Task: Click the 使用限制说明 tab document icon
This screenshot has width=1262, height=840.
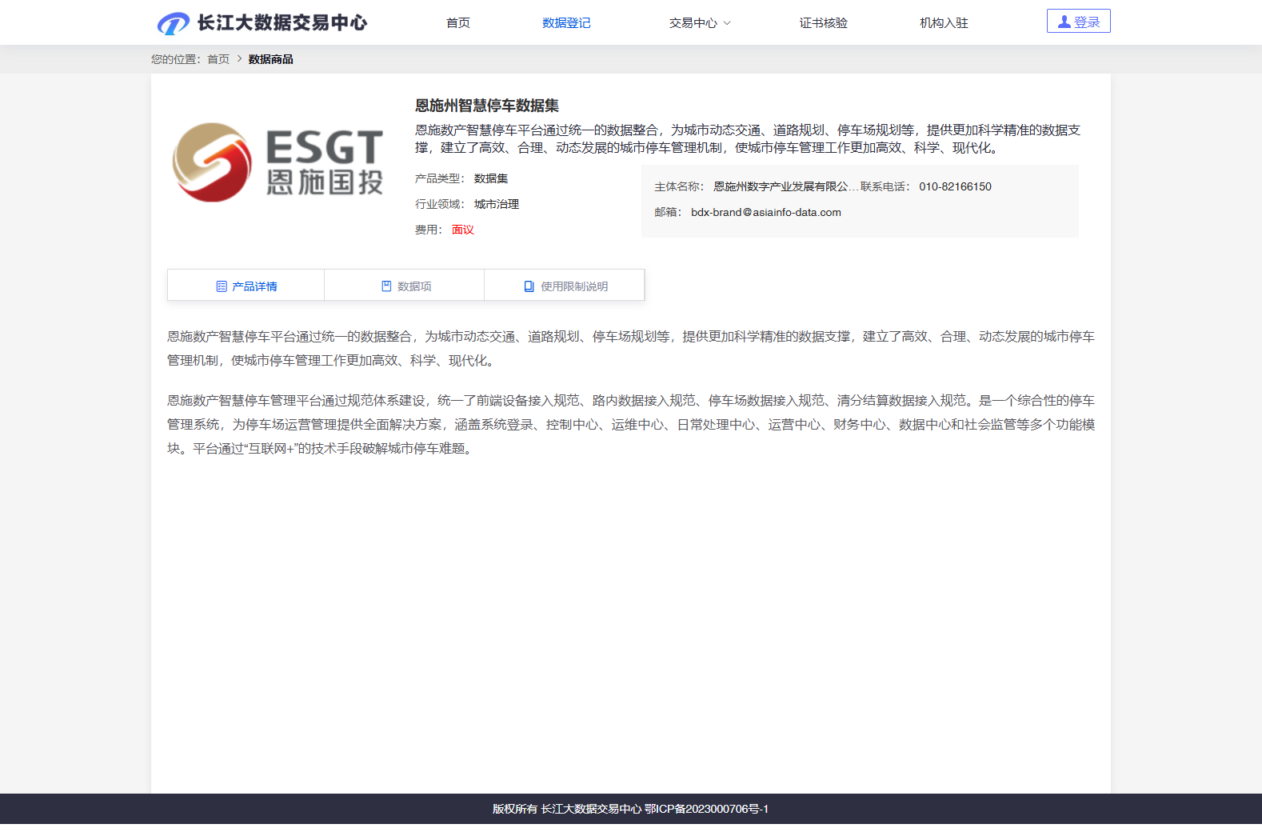Action: 529,286
